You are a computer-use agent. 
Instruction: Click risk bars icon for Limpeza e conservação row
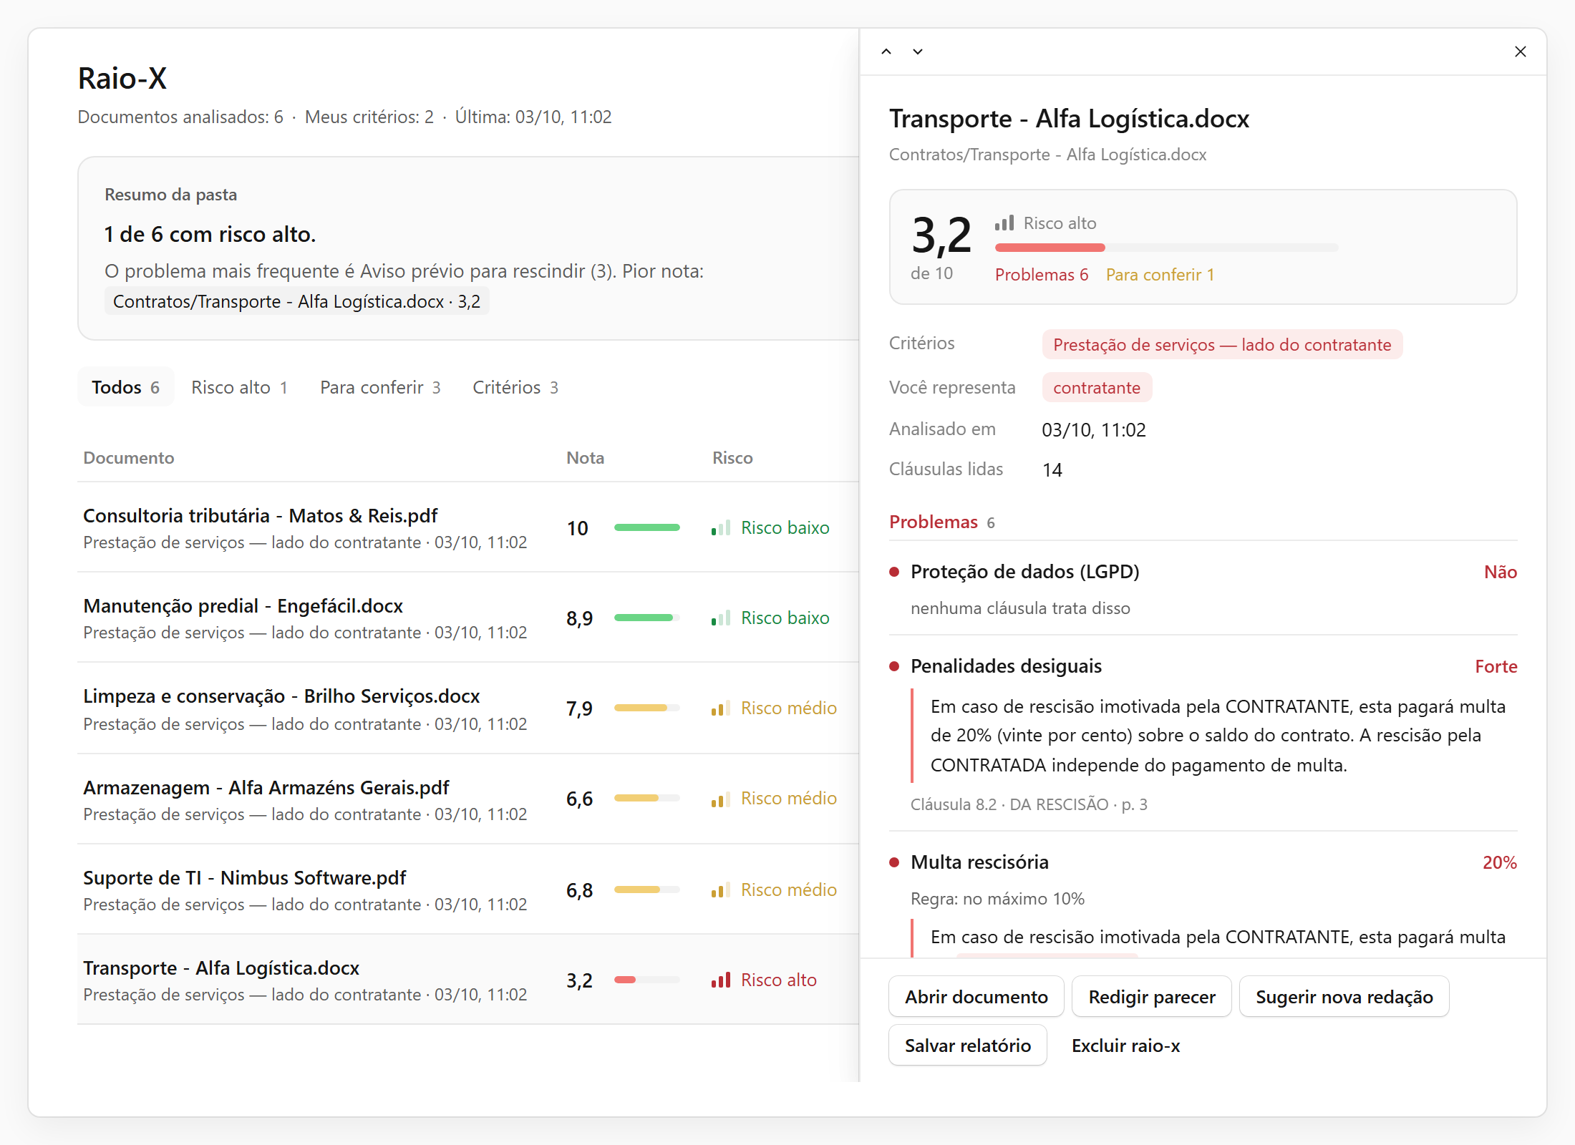[x=721, y=708]
